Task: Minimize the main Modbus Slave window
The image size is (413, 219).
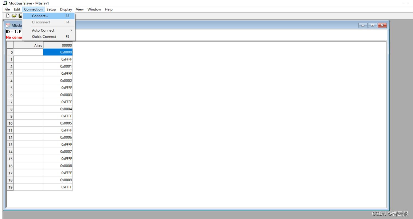Action: coord(406,3)
